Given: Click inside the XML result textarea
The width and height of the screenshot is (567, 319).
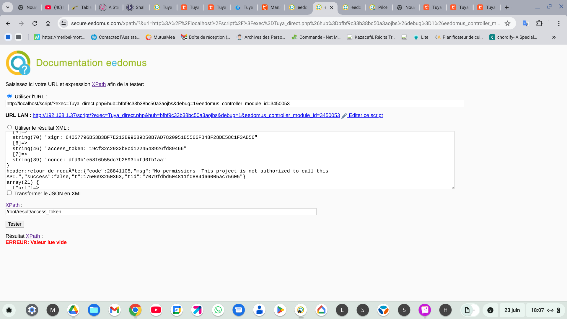Looking at the screenshot, I should click(x=230, y=160).
